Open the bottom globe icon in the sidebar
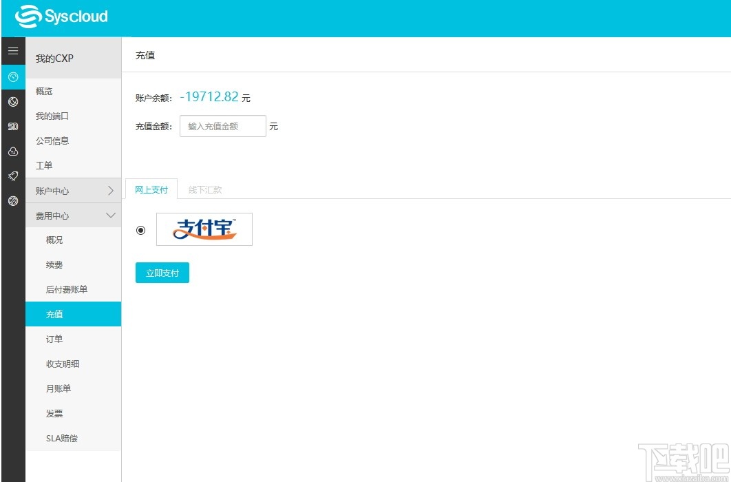 pyautogui.click(x=12, y=200)
